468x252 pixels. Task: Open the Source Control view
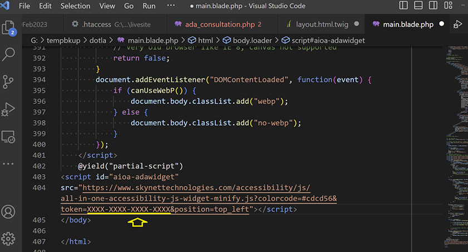tap(8, 81)
